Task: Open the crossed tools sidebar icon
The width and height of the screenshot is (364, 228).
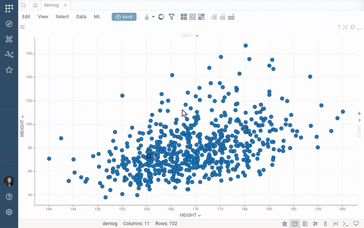Action: click(9, 39)
